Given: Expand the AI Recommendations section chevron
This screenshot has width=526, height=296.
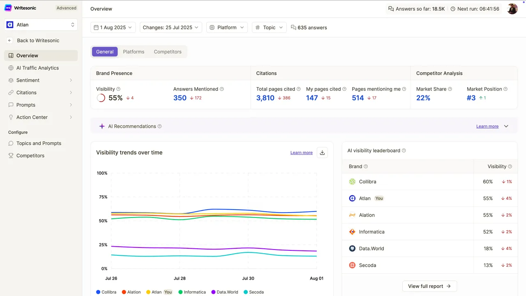Looking at the screenshot, I should pyautogui.click(x=506, y=126).
